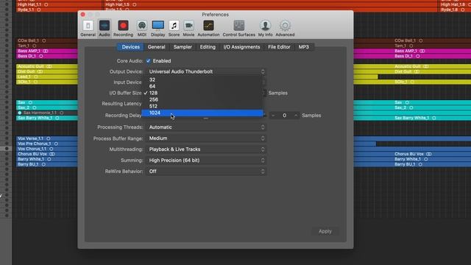Viewport: 471px width, 265px height.
Task: Open the Process Buffer Range dropdown
Action: 206,138
